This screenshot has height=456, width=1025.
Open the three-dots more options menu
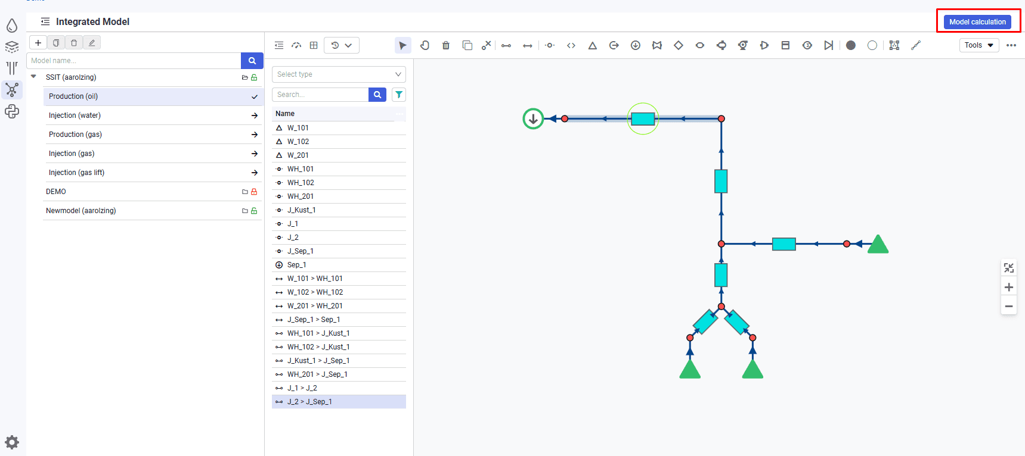pos(1011,45)
